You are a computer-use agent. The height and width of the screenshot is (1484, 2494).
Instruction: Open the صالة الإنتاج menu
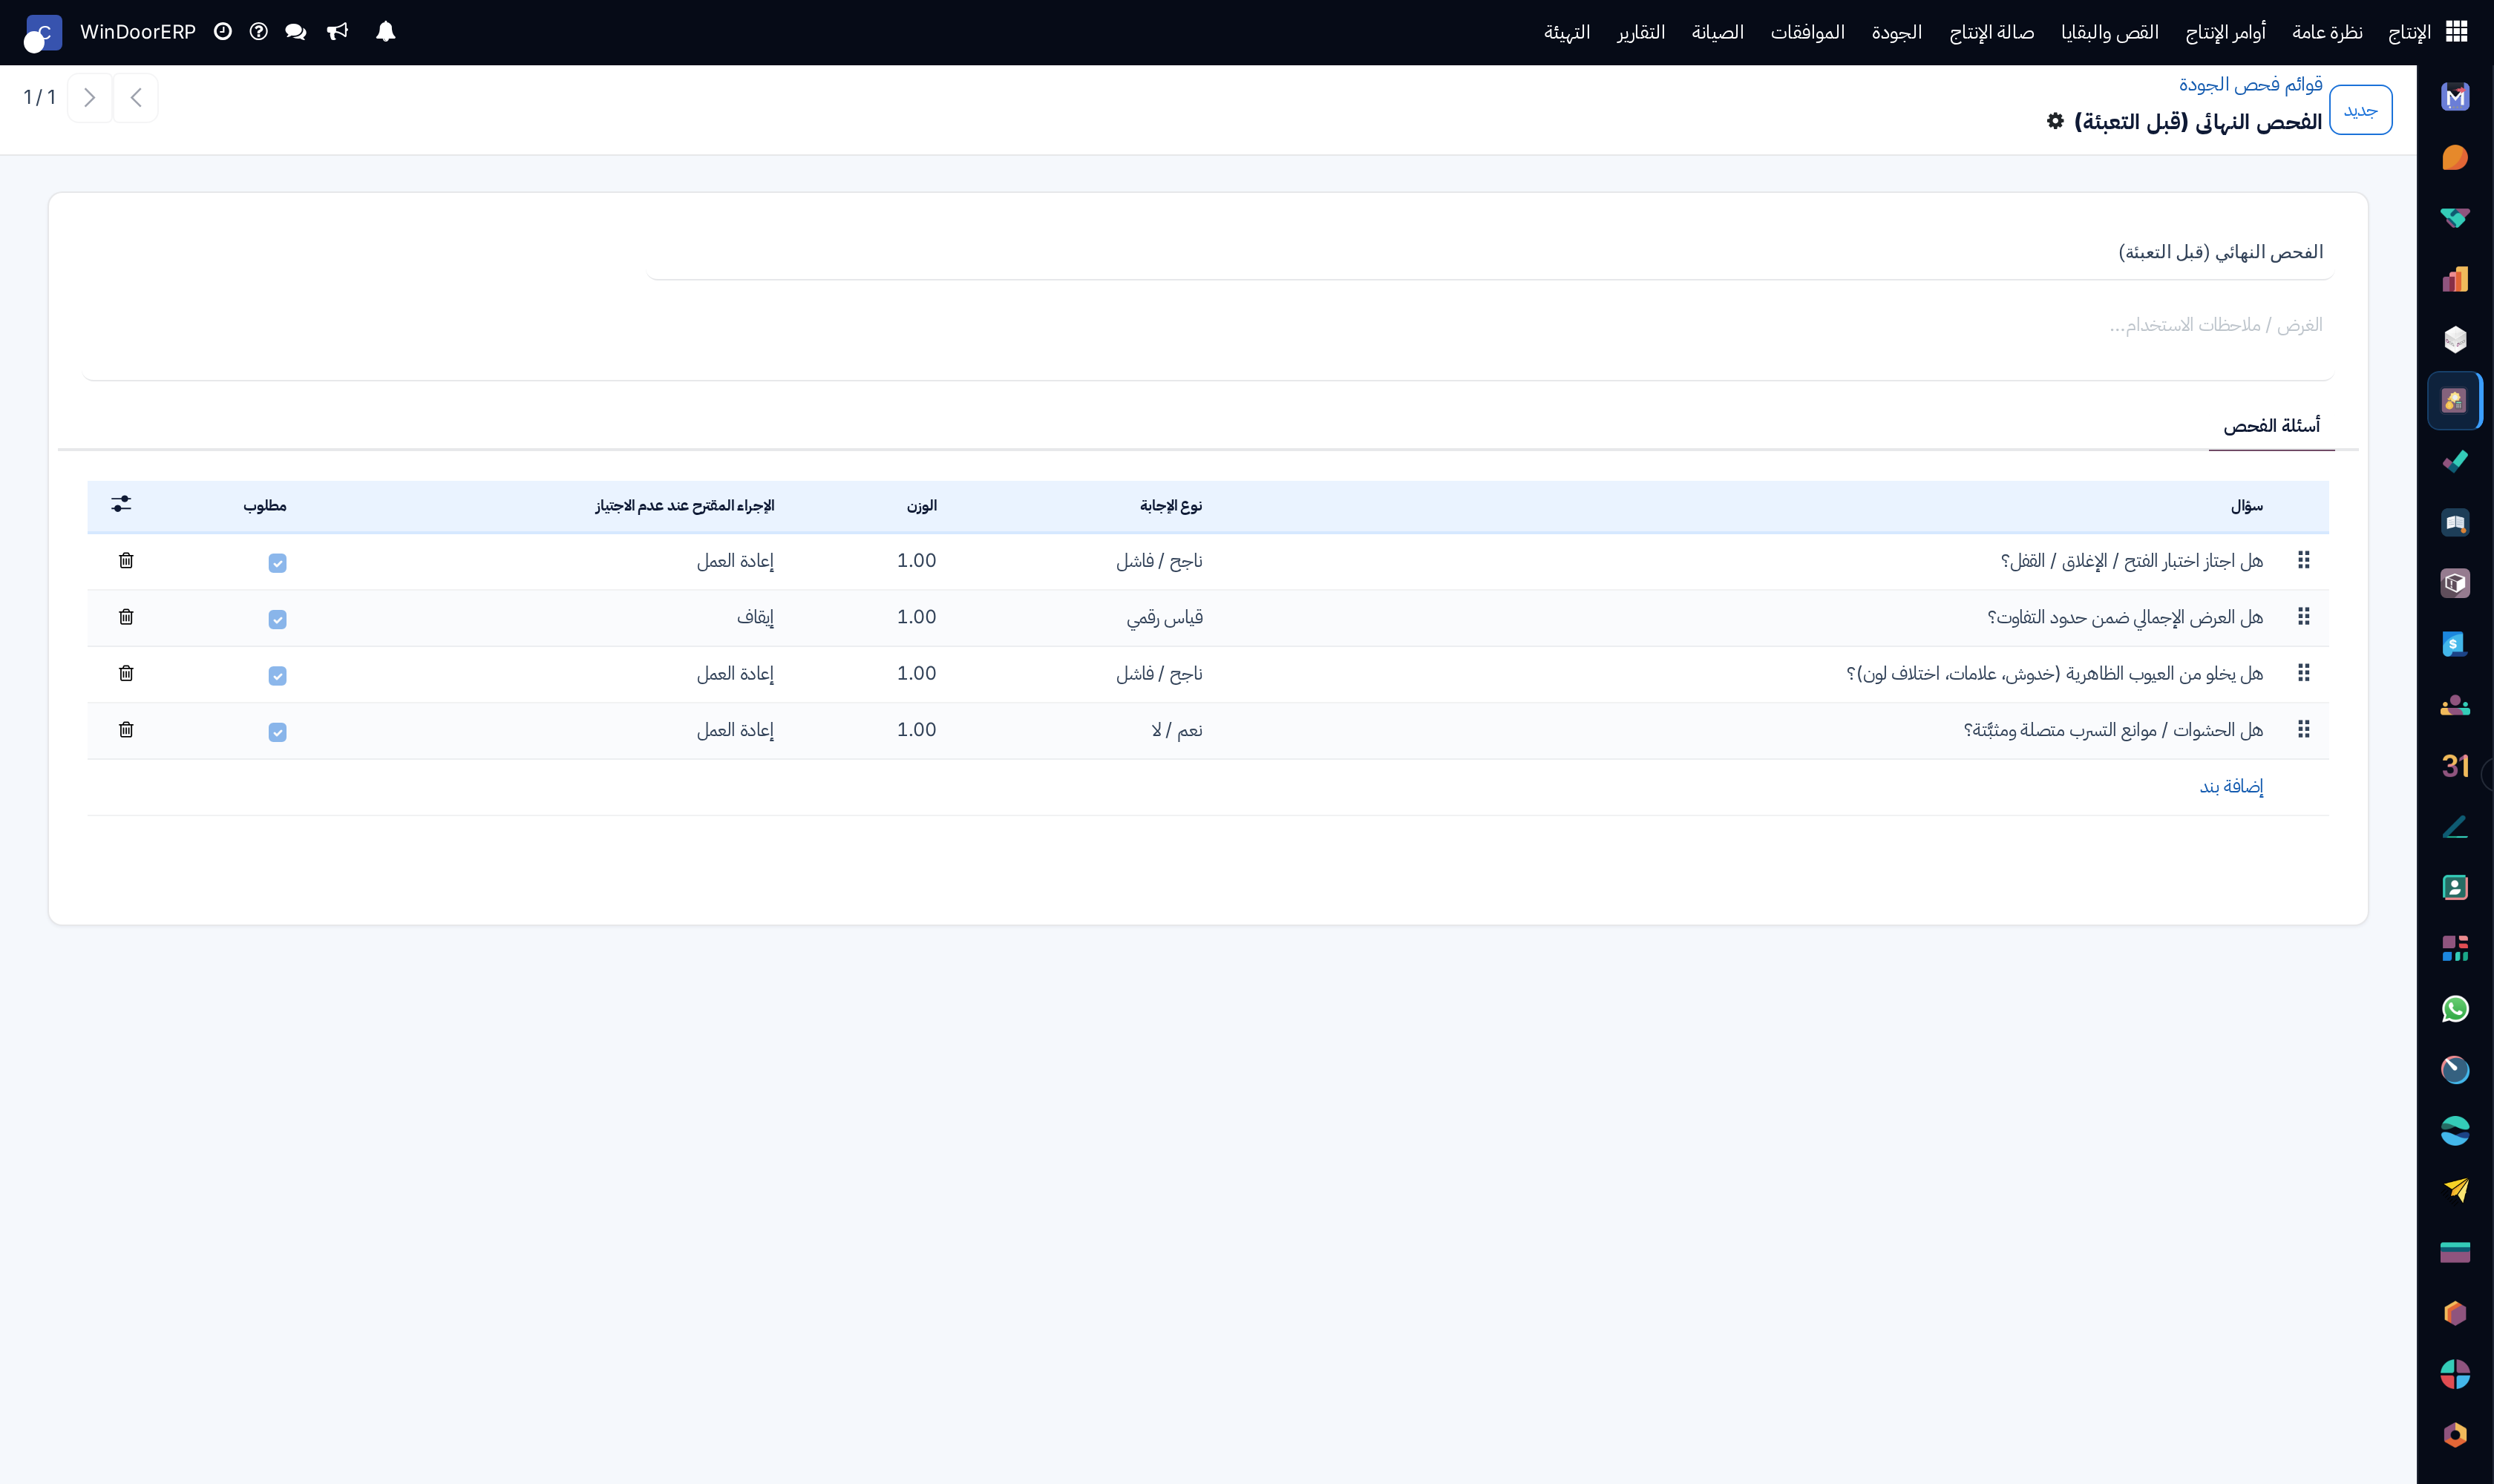(1991, 32)
